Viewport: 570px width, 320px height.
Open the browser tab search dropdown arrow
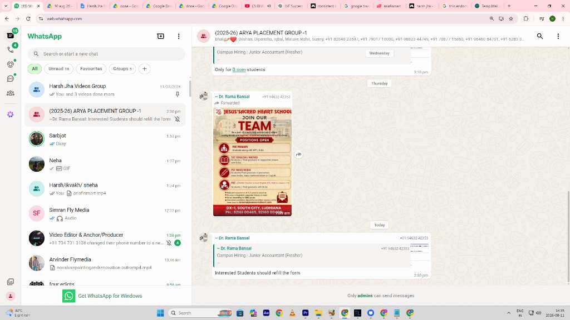click(x=6, y=6)
